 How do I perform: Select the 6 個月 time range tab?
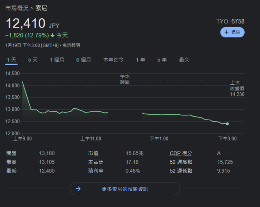(83, 60)
